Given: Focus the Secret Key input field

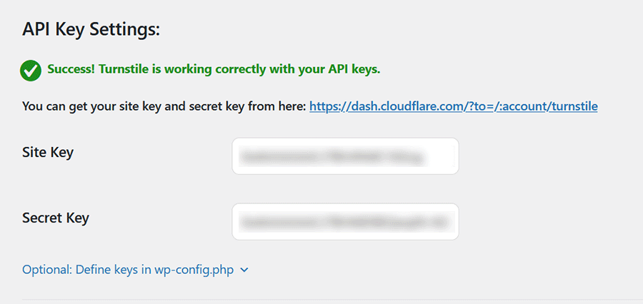Looking at the screenshot, I should [x=345, y=221].
